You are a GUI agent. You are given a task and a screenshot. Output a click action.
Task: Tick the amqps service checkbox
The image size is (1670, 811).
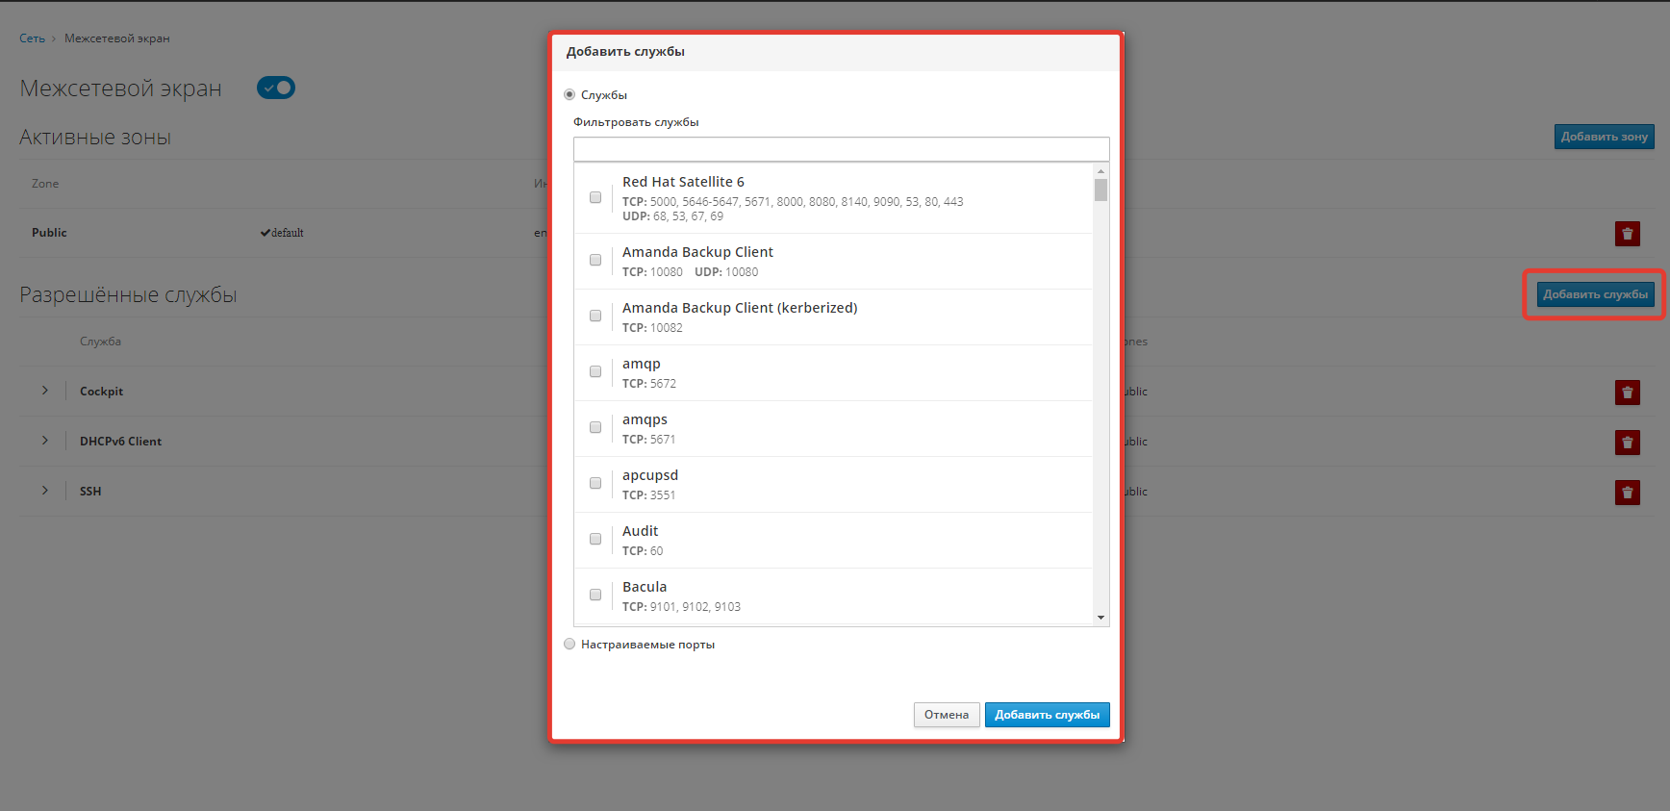click(595, 427)
